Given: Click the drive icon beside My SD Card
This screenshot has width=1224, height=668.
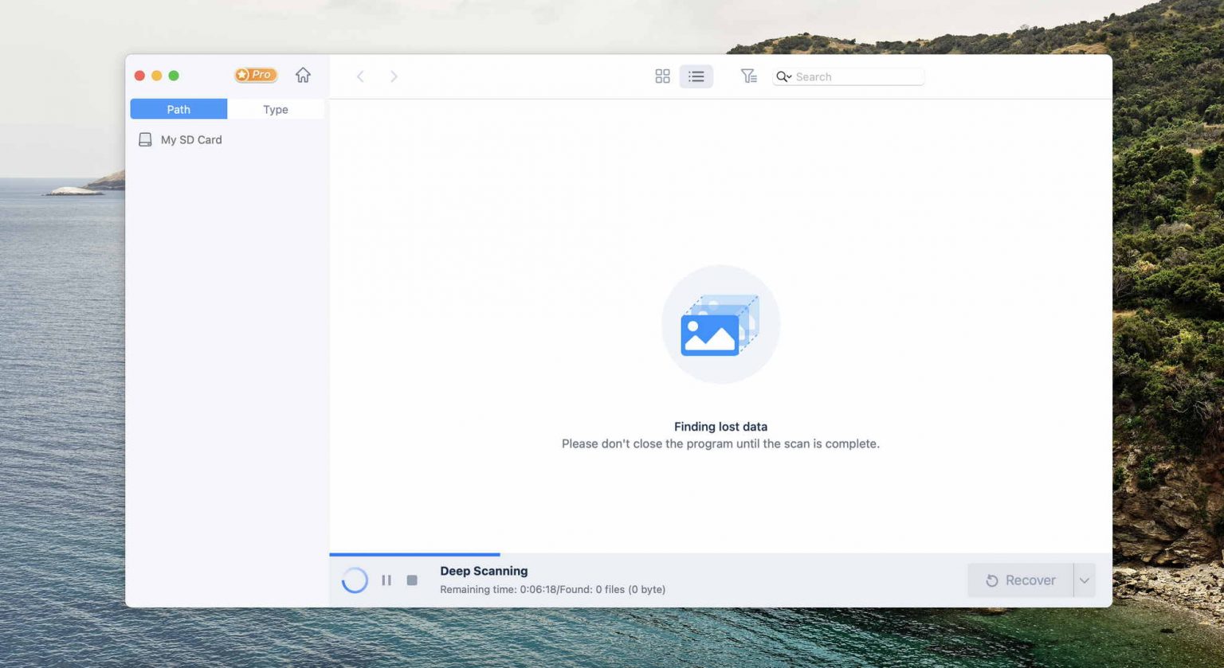Looking at the screenshot, I should tap(145, 140).
